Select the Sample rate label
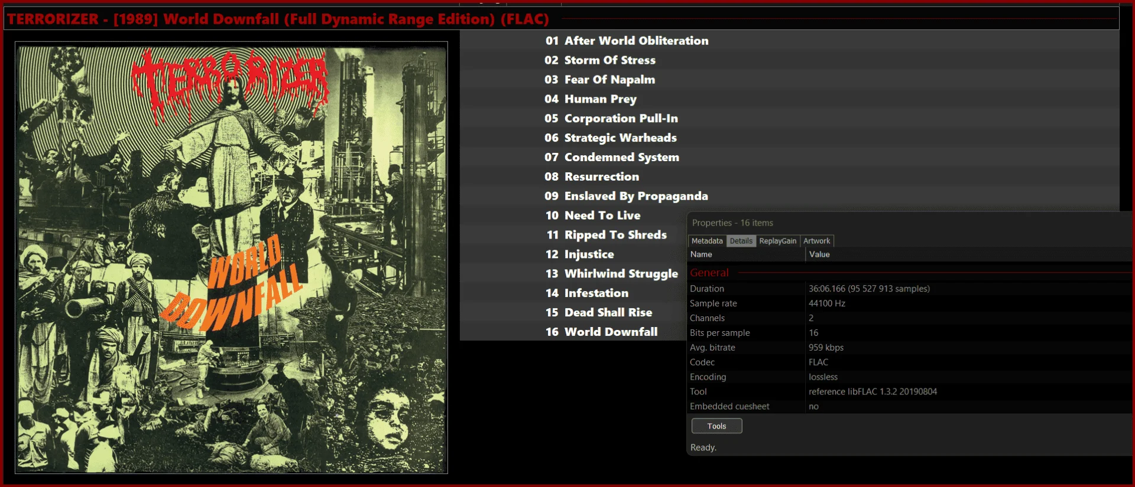 pyautogui.click(x=713, y=303)
